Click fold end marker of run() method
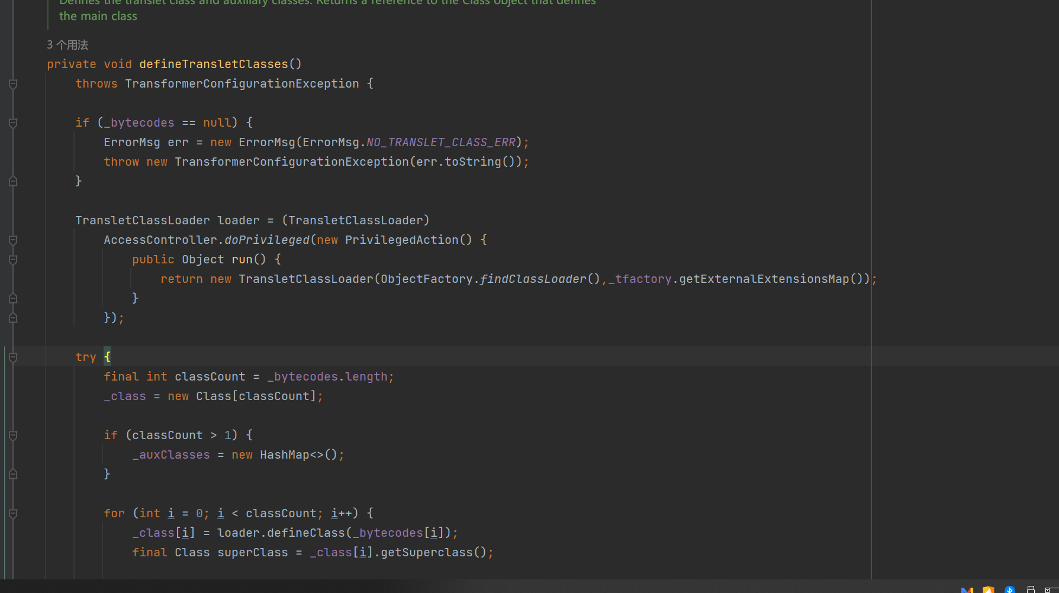The image size is (1059, 593). 13,298
